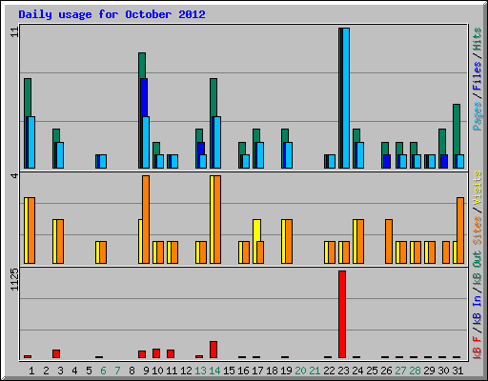Click the orange sites bar for day 24

[x=360, y=241]
